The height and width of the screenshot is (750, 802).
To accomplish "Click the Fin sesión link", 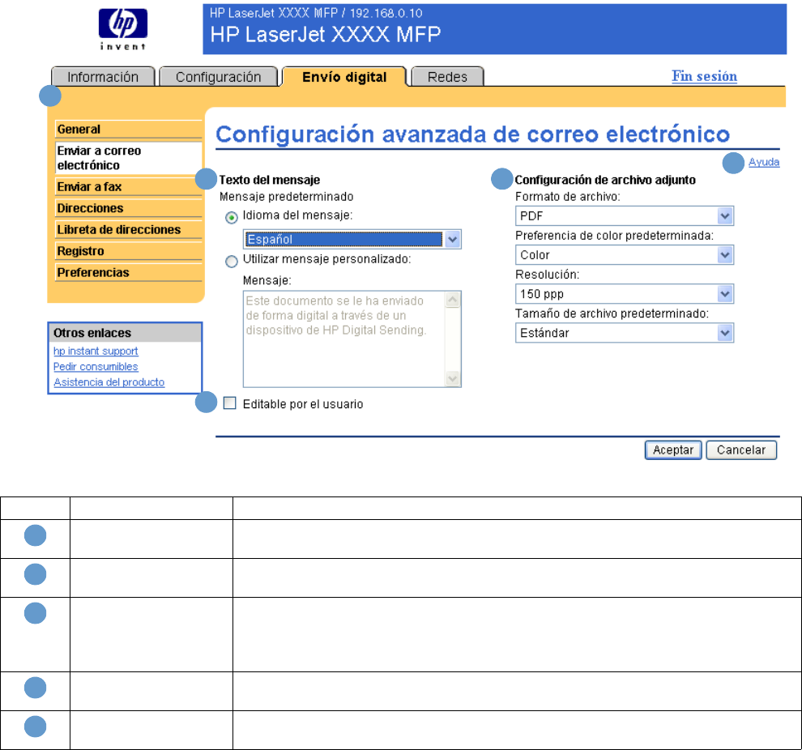I will tap(704, 76).
